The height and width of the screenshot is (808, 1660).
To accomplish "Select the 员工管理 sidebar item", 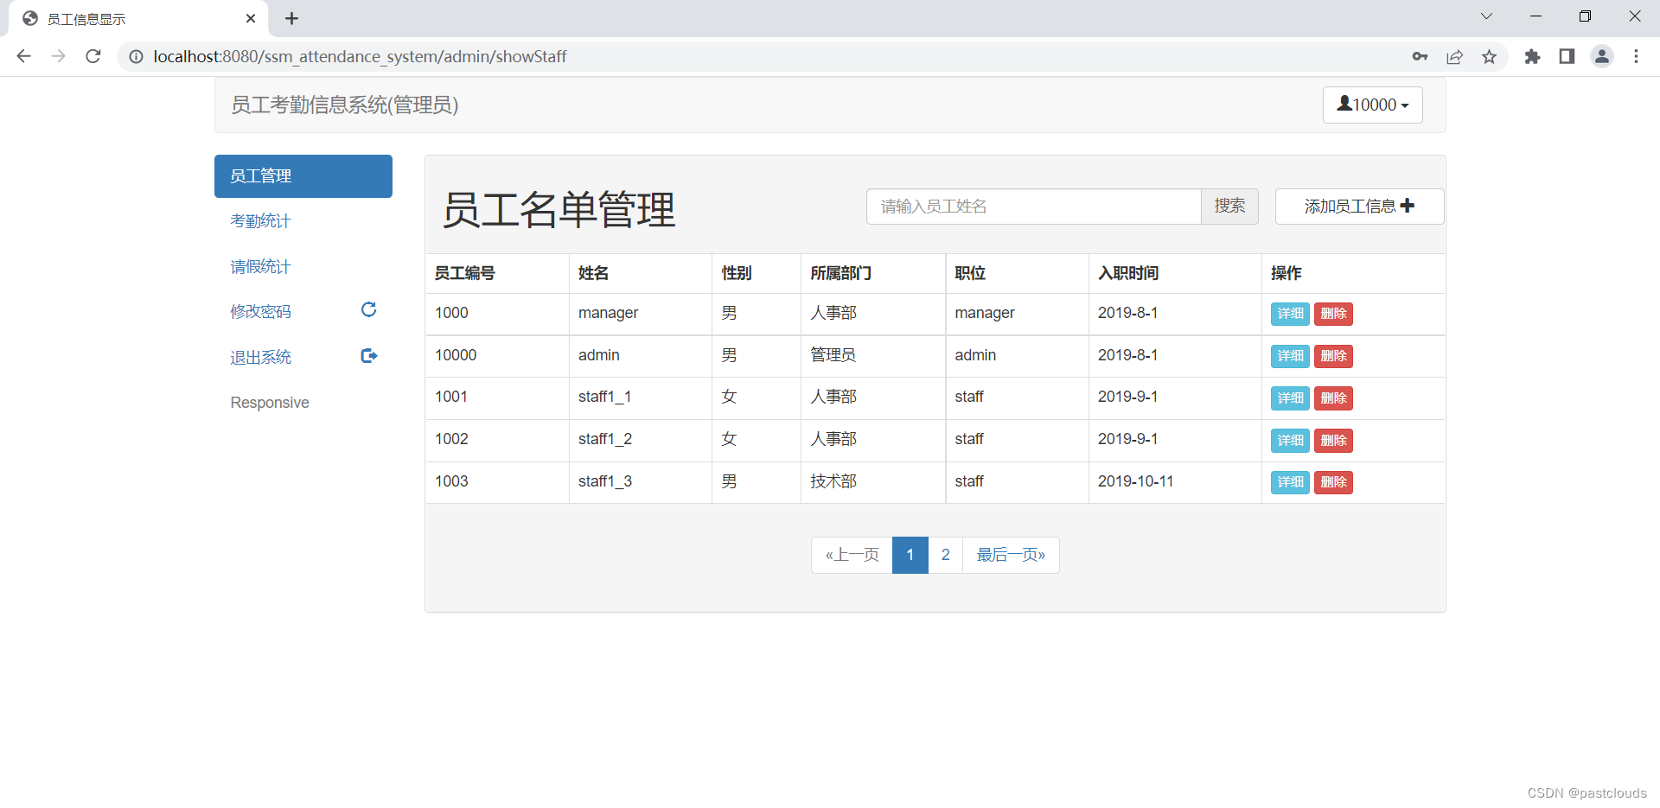I will 260,175.
